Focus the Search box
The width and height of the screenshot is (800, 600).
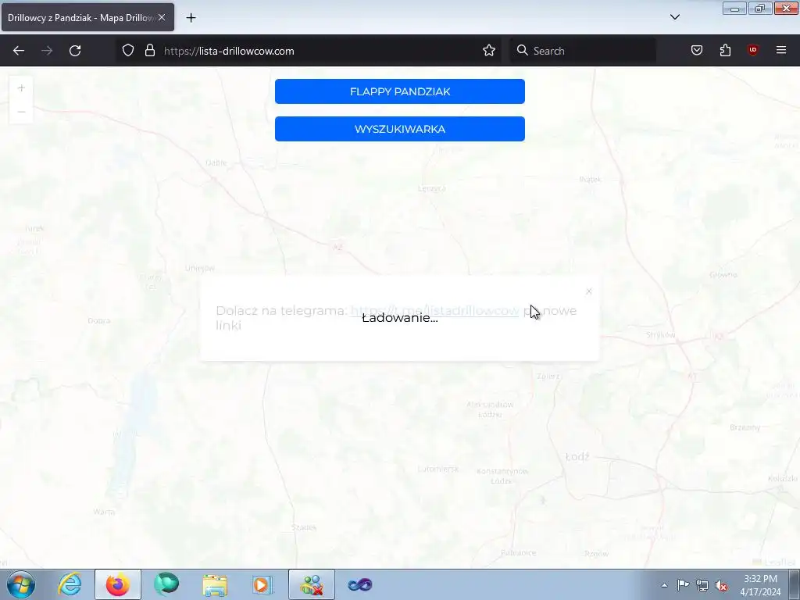583,51
